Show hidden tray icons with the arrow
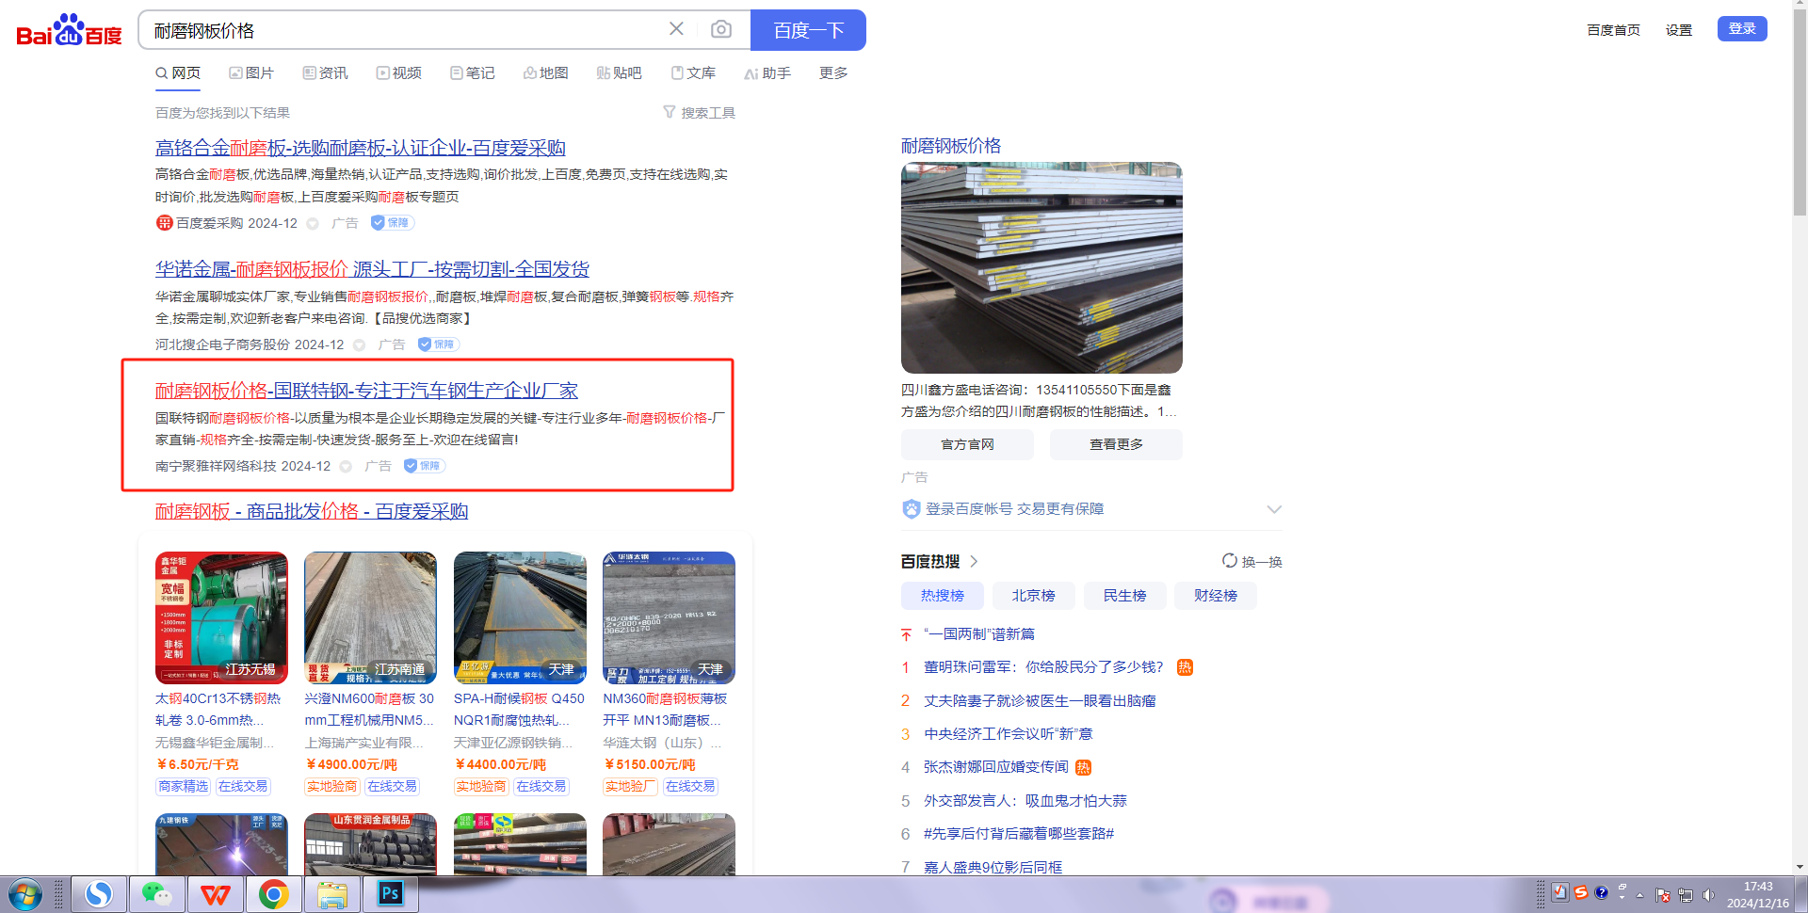 (x=1640, y=895)
